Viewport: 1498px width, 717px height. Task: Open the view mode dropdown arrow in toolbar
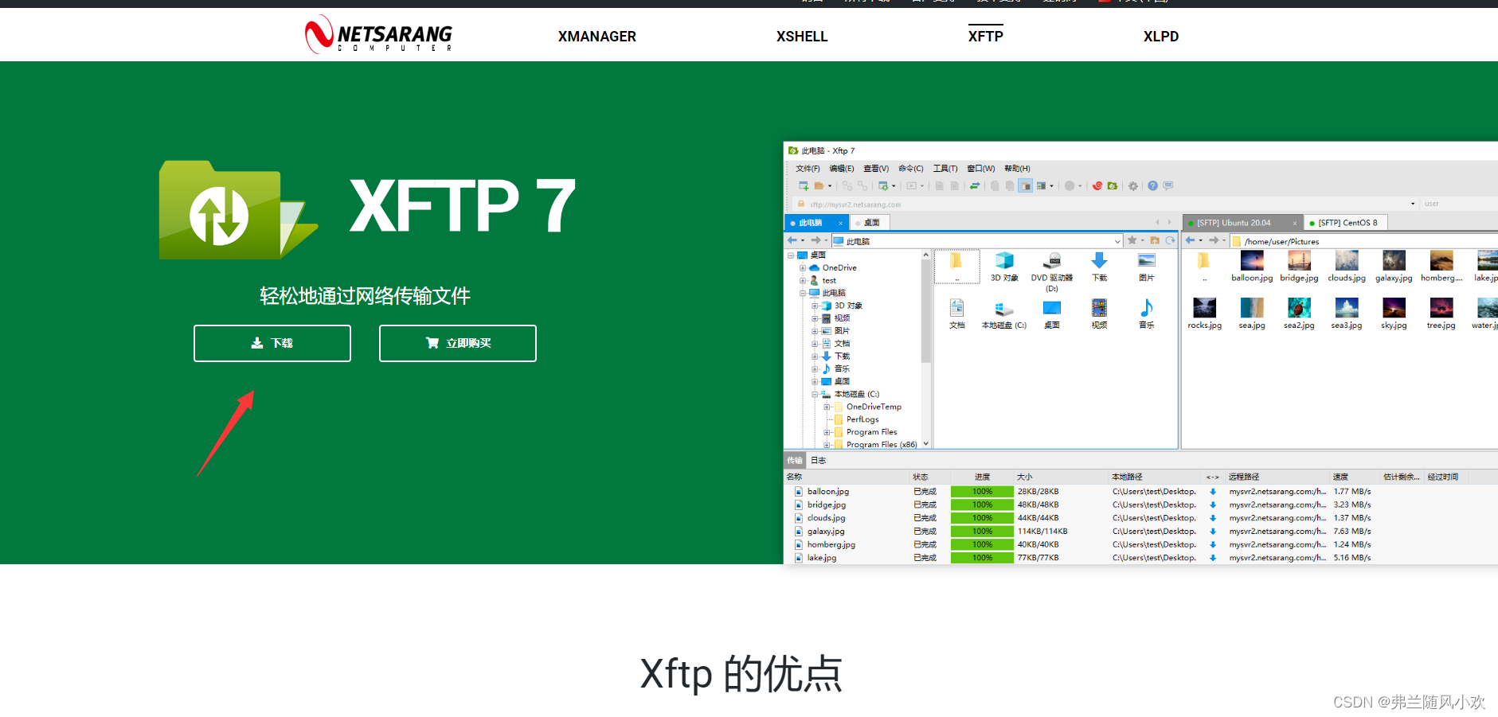tap(1051, 186)
